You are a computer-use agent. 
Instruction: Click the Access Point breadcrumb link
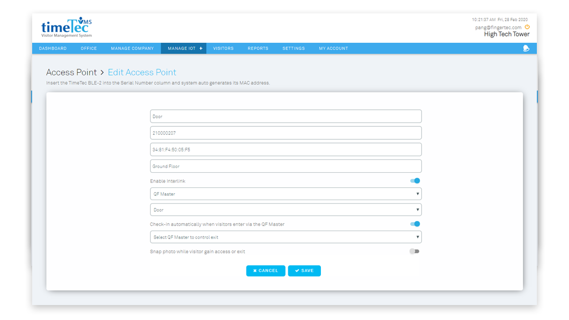click(71, 72)
